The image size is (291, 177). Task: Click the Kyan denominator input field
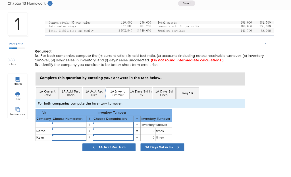[x=113, y=138]
